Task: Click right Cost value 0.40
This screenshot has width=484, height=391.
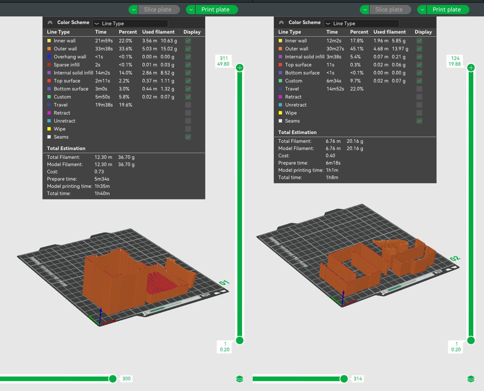Action: coord(330,156)
